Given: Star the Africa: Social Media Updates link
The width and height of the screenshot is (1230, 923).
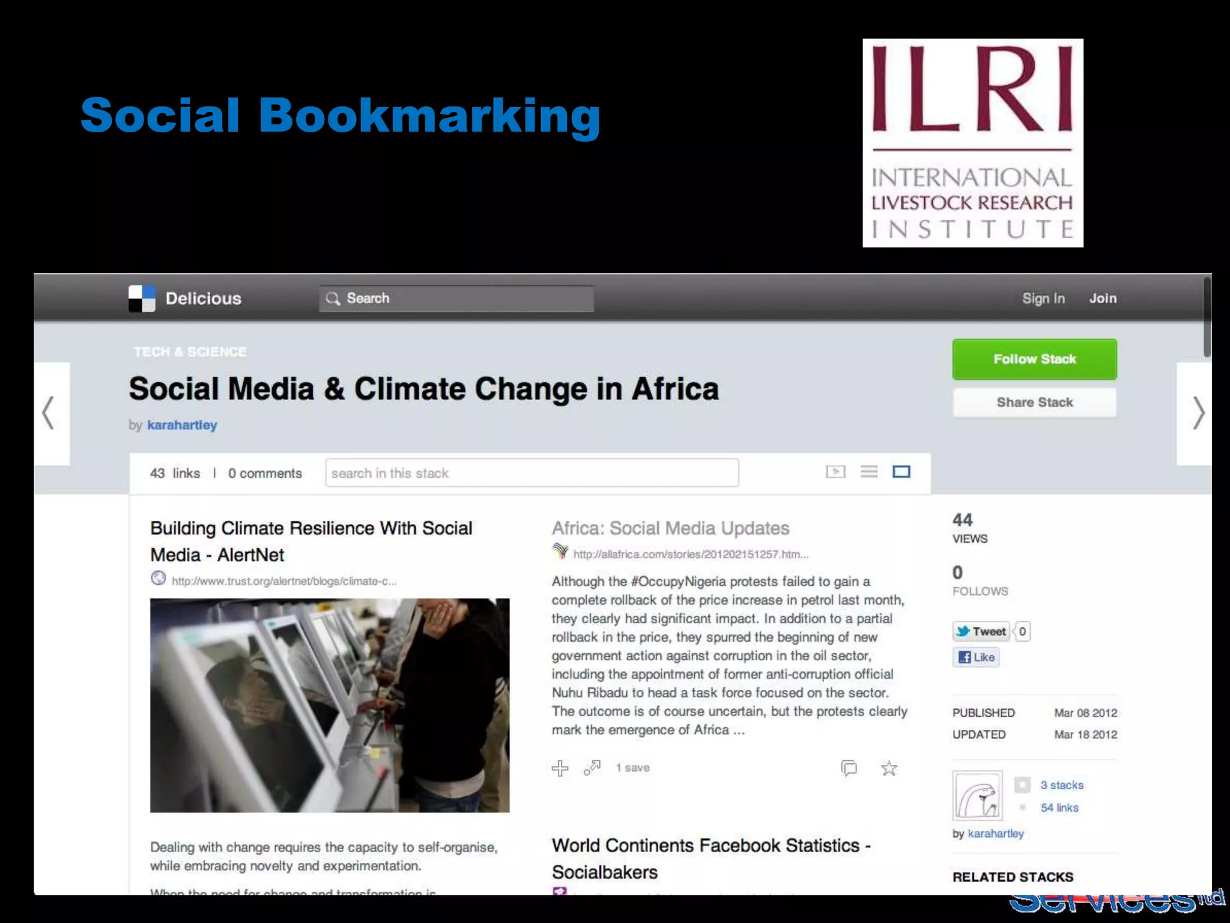Looking at the screenshot, I should 889,768.
